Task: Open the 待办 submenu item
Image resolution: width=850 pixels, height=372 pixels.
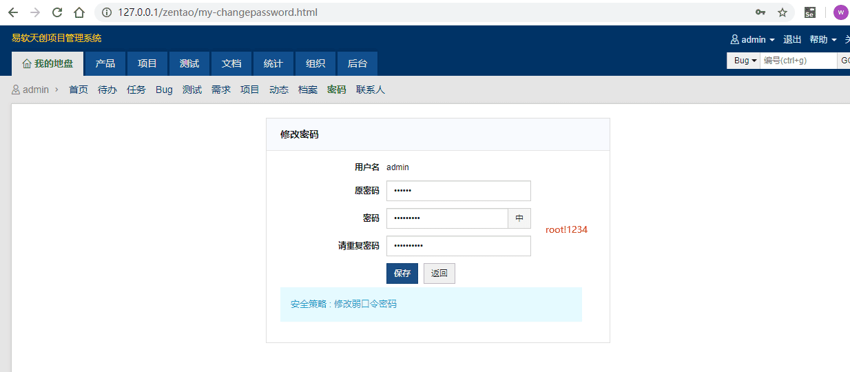Action: tap(107, 90)
